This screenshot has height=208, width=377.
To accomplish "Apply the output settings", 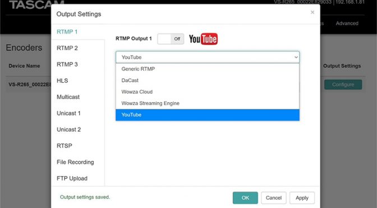I will click(x=302, y=198).
